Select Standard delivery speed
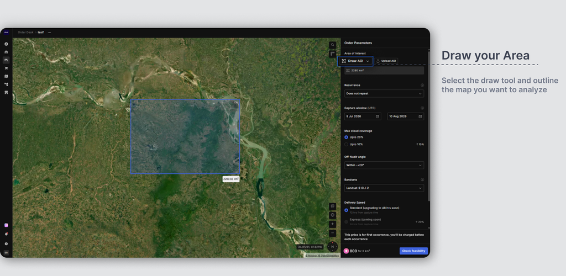 click(x=346, y=210)
